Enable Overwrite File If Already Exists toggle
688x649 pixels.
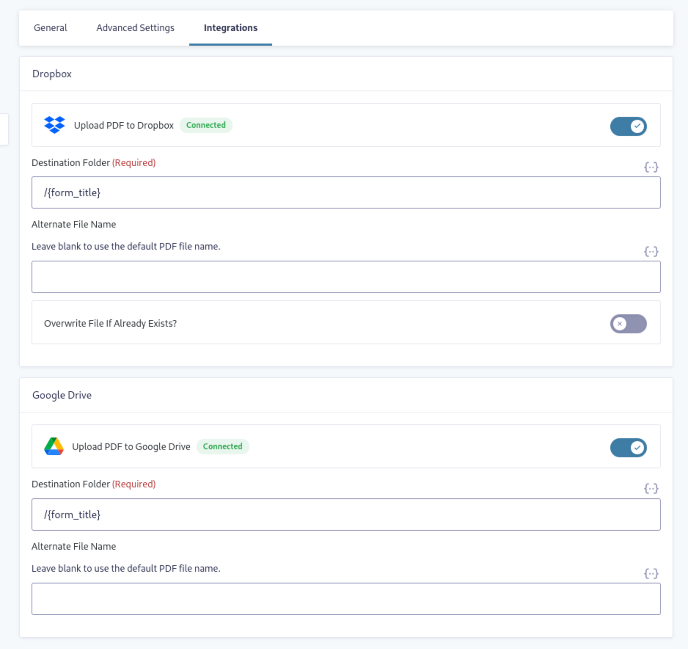(628, 324)
